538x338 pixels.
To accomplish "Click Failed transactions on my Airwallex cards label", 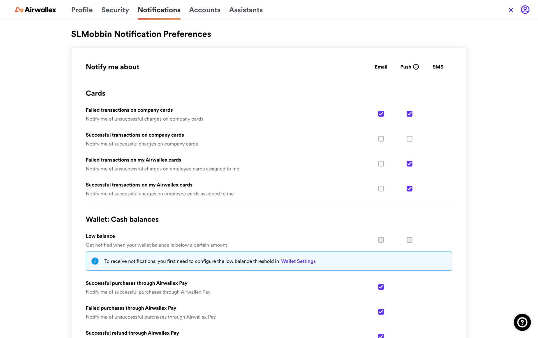I will tap(133, 160).
